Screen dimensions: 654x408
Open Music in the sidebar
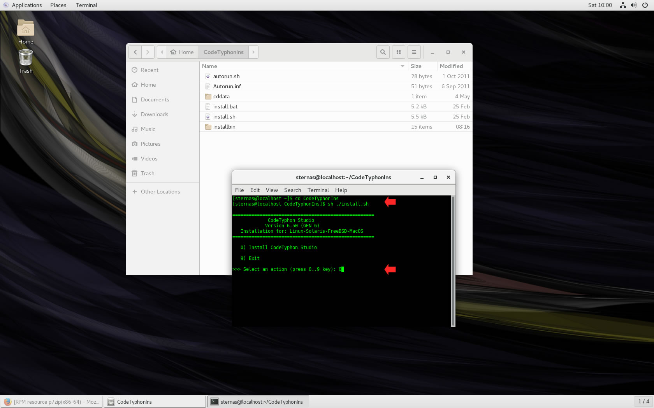tap(163, 129)
